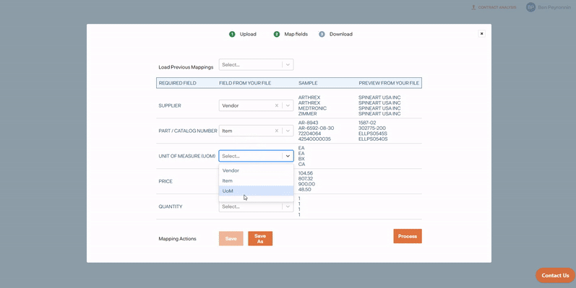
Task: Click preview value ELLPS0545S
Action: tap(373, 134)
